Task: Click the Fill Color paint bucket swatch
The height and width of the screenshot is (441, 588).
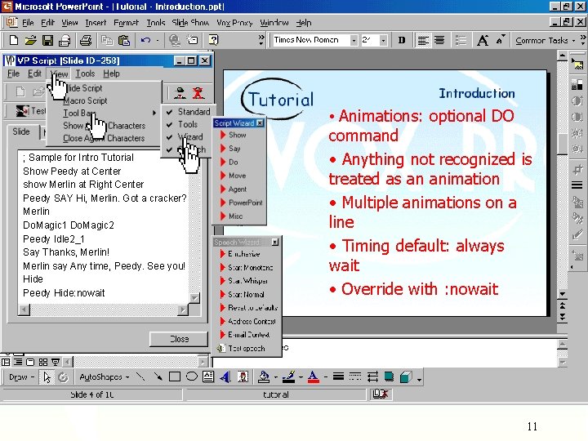Action: (x=264, y=376)
